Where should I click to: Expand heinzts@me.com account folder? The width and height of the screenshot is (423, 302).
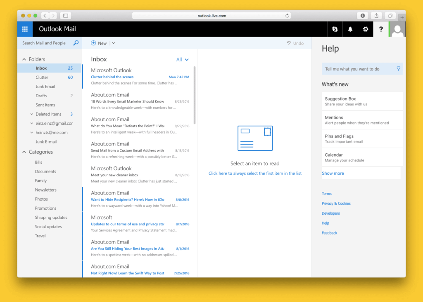point(31,132)
